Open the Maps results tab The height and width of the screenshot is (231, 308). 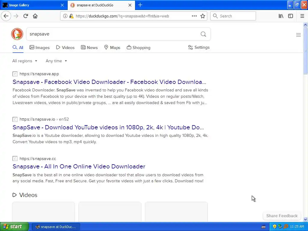112,48
